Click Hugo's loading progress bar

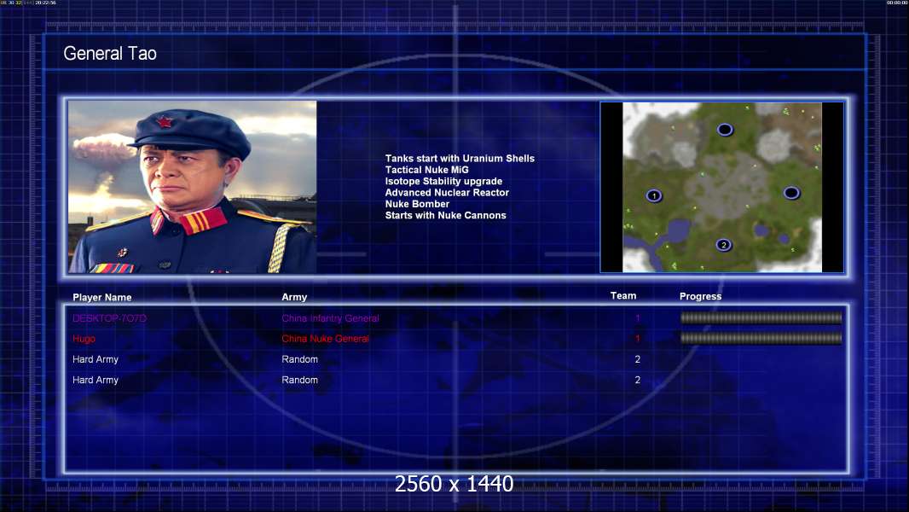coord(761,339)
